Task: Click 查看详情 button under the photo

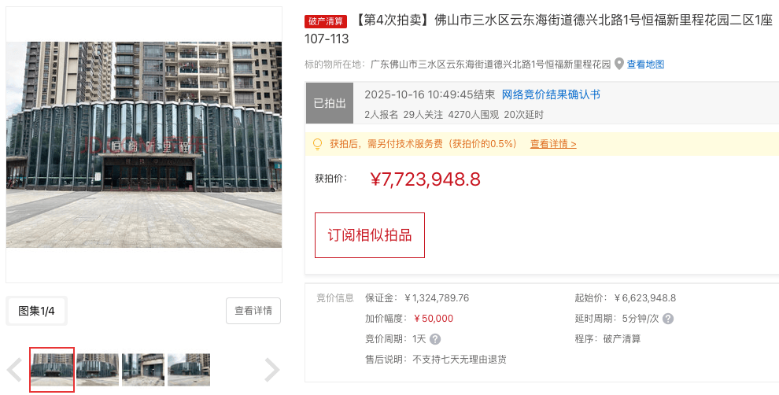Action: [253, 311]
